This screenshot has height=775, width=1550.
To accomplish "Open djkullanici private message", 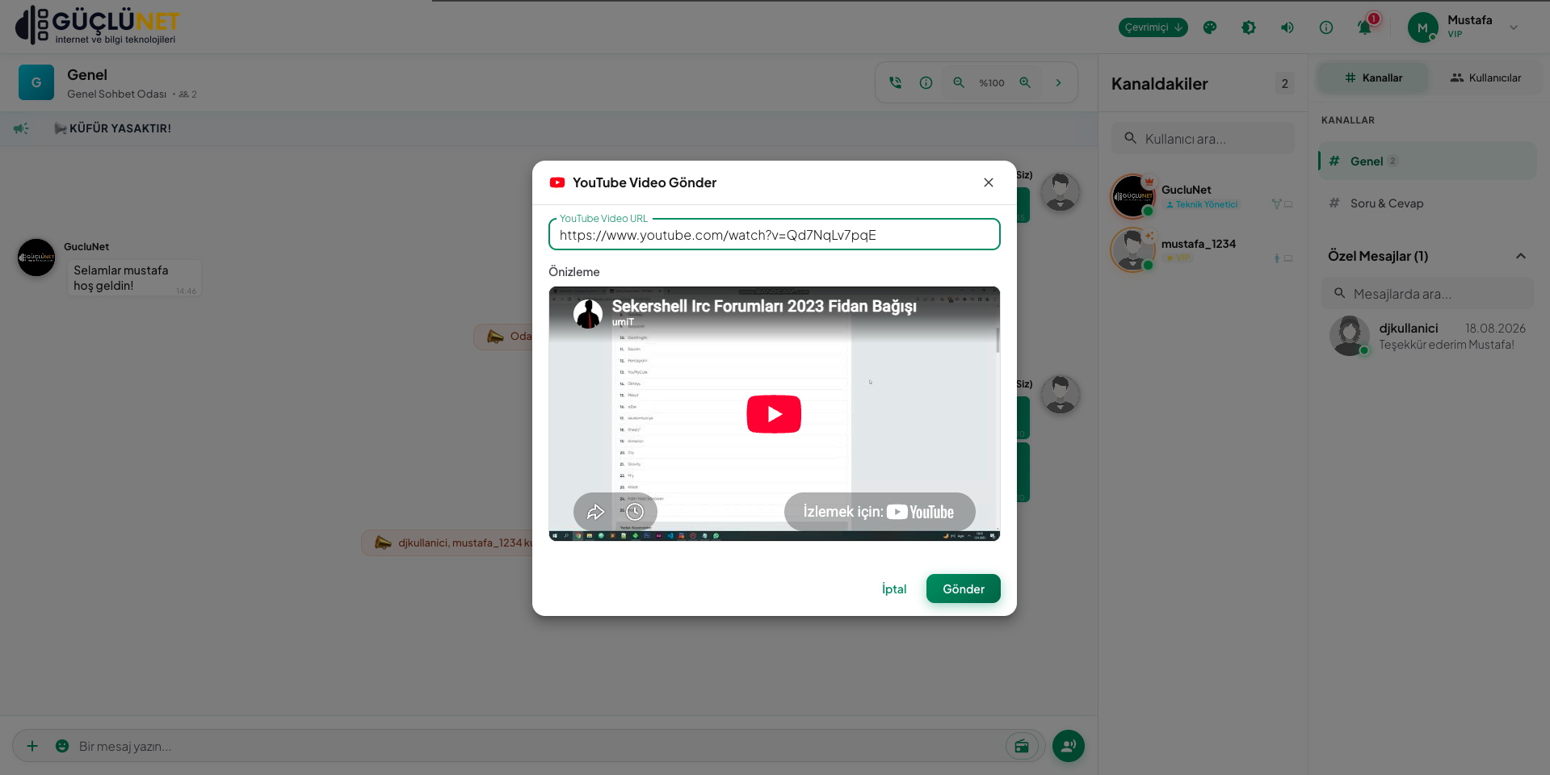I will (x=1427, y=336).
